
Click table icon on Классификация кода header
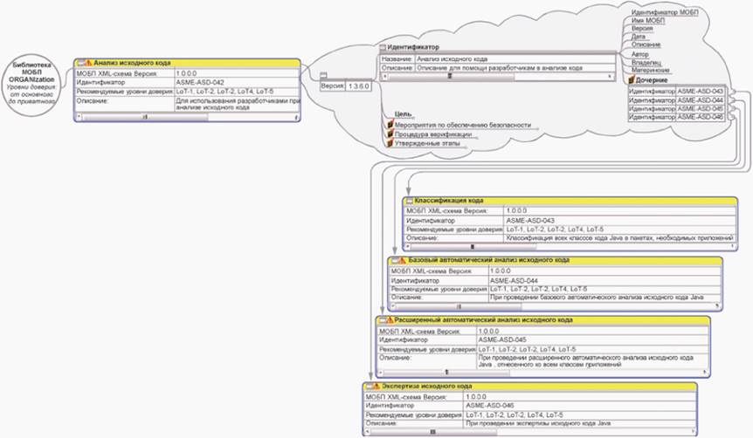click(408, 201)
